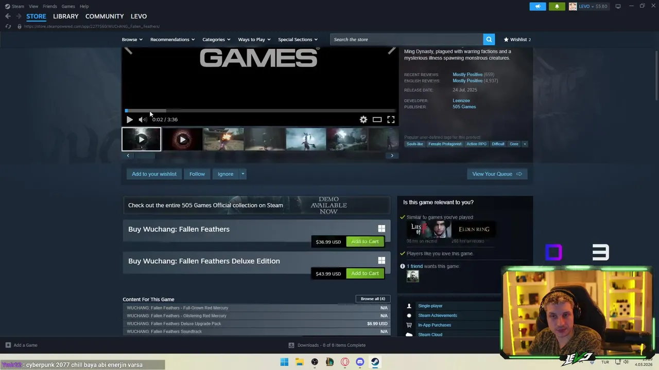Open the Ignore options dropdown arrow
This screenshot has width=659, height=370.
tap(242, 174)
